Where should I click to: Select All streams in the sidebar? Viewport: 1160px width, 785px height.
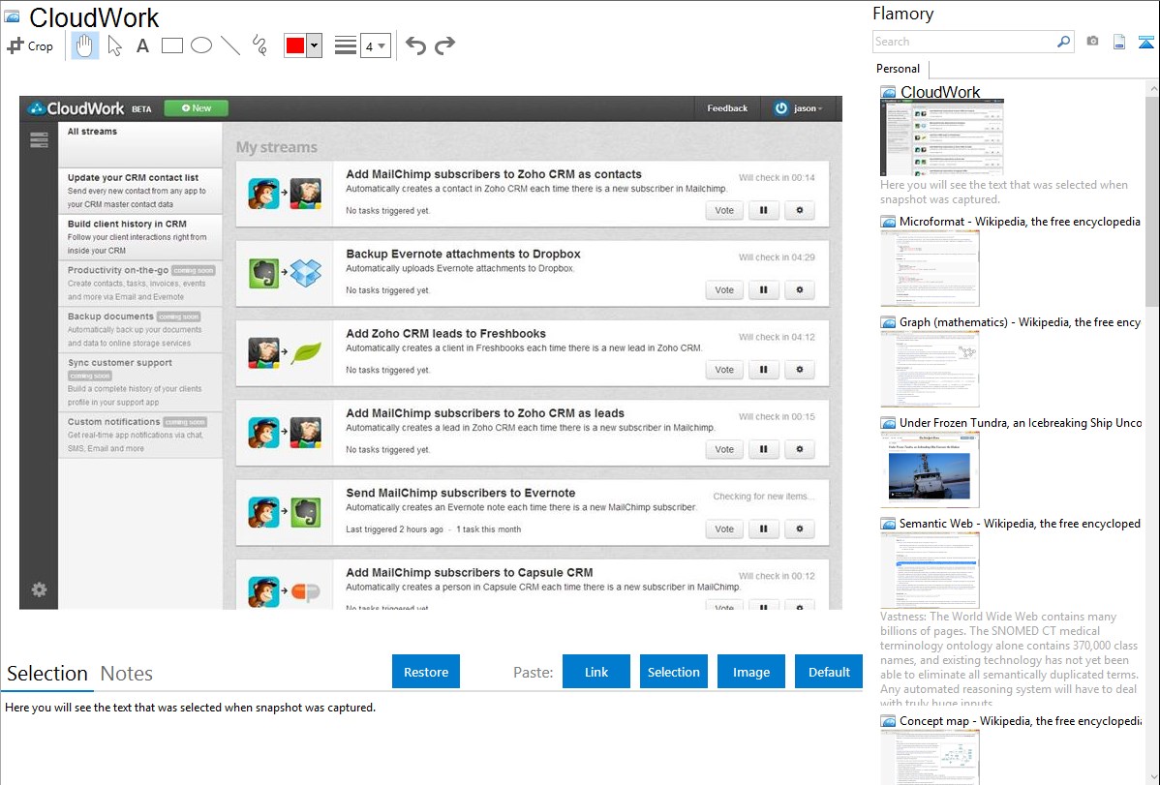(139, 143)
